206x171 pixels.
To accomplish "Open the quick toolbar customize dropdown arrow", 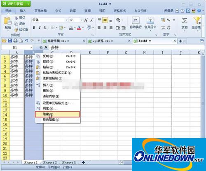I will coord(39,41).
